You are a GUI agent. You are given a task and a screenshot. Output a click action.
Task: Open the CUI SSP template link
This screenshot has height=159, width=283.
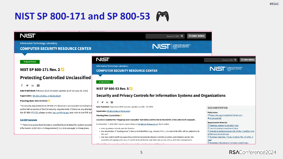pyautogui.click(x=28, y=120)
